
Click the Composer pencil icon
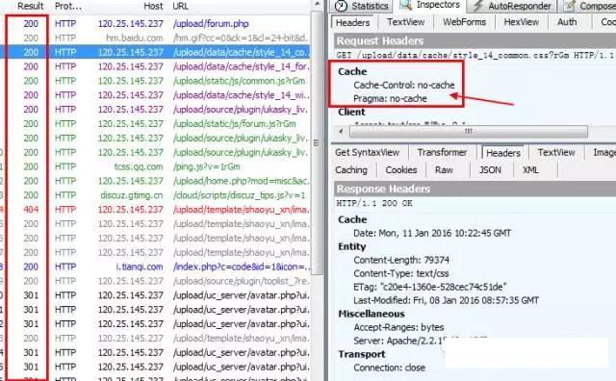point(570,6)
